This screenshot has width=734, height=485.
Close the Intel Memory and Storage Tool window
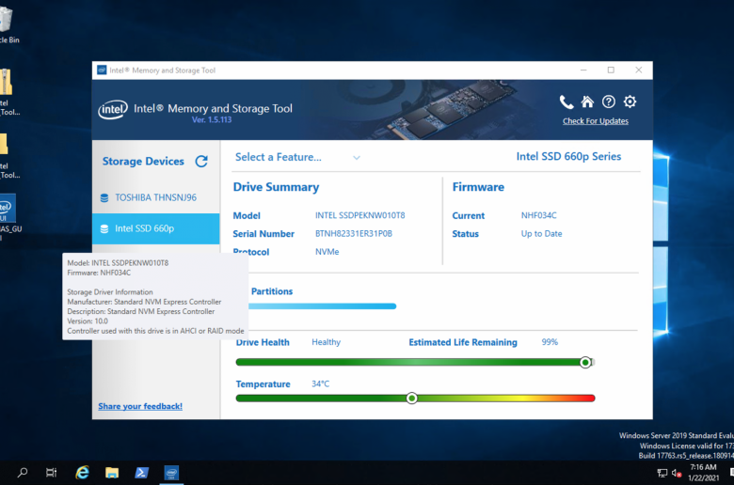(639, 70)
